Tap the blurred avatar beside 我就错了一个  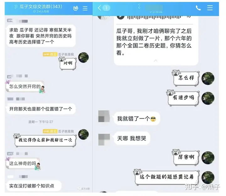point(104,116)
